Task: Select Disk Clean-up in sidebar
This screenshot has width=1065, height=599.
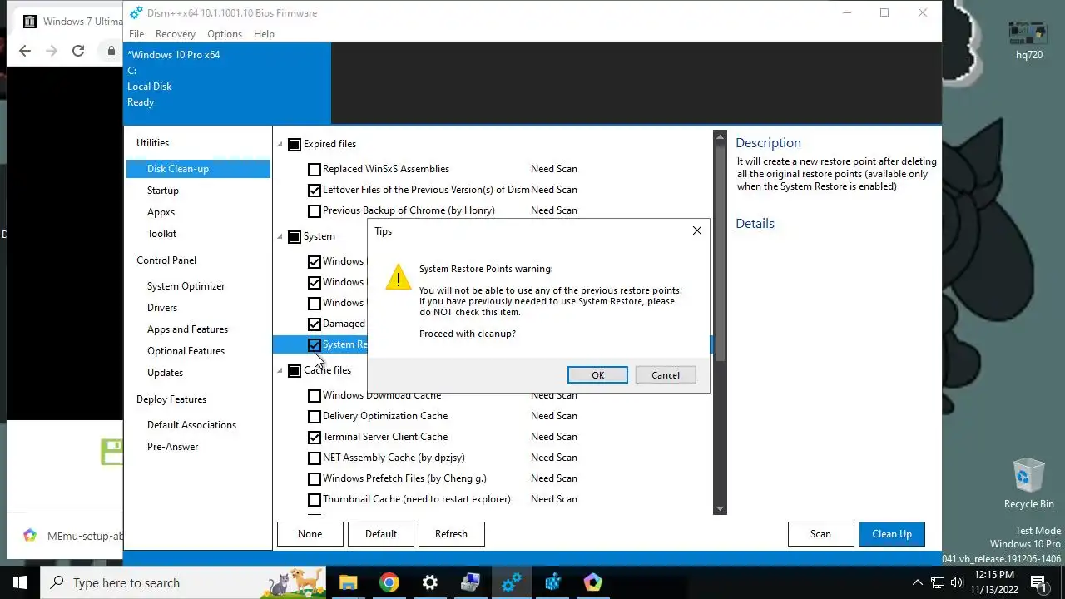Action: (x=198, y=169)
